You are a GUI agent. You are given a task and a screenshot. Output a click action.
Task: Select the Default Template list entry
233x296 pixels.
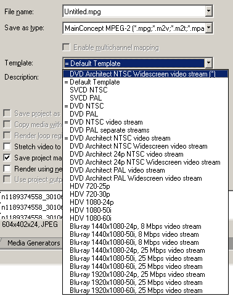tap(145, 82)
